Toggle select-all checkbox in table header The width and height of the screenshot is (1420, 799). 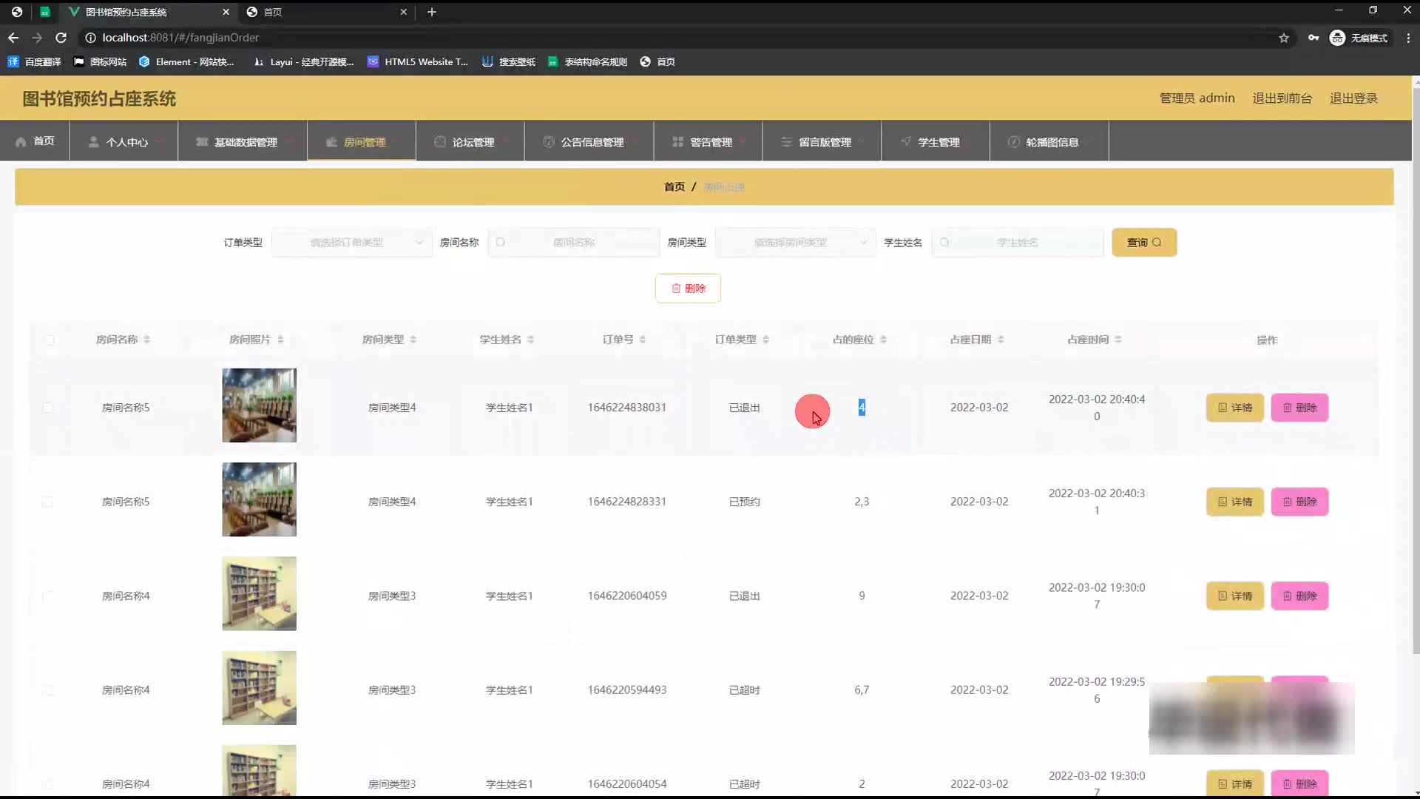tap(50, 340)
